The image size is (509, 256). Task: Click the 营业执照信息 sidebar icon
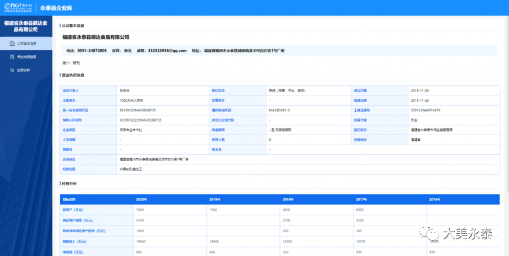click(x=12, y=57)
